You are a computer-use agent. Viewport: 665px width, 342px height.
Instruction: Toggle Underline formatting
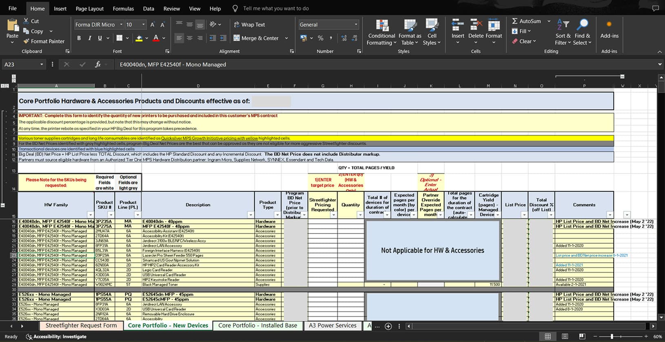click(x=100, y=38)
